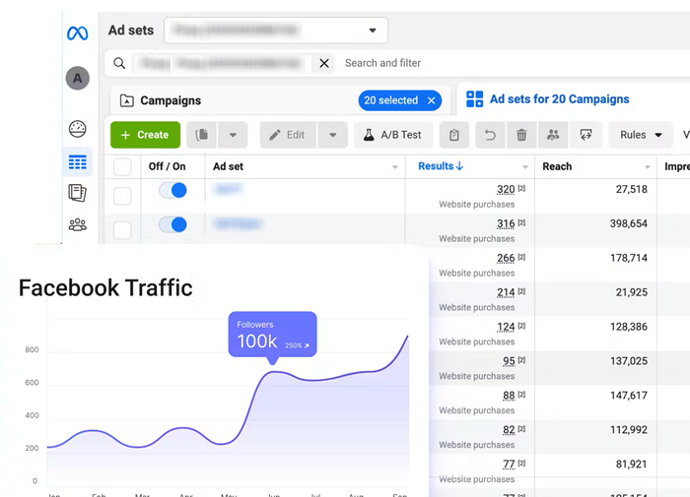Expand the Edit dropdown arrow
This screenshot has width=690, height=497.
[333, 135]
